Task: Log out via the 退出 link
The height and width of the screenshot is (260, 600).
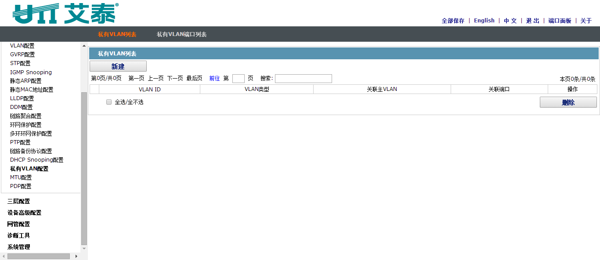Action: pos(532,20)
